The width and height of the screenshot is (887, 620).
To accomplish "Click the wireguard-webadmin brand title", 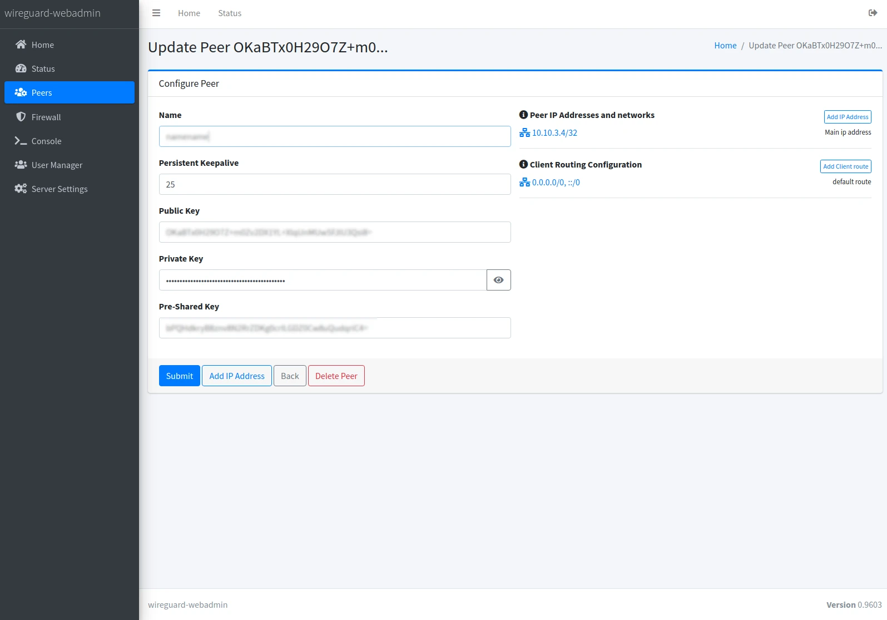I will coord(52,13).
